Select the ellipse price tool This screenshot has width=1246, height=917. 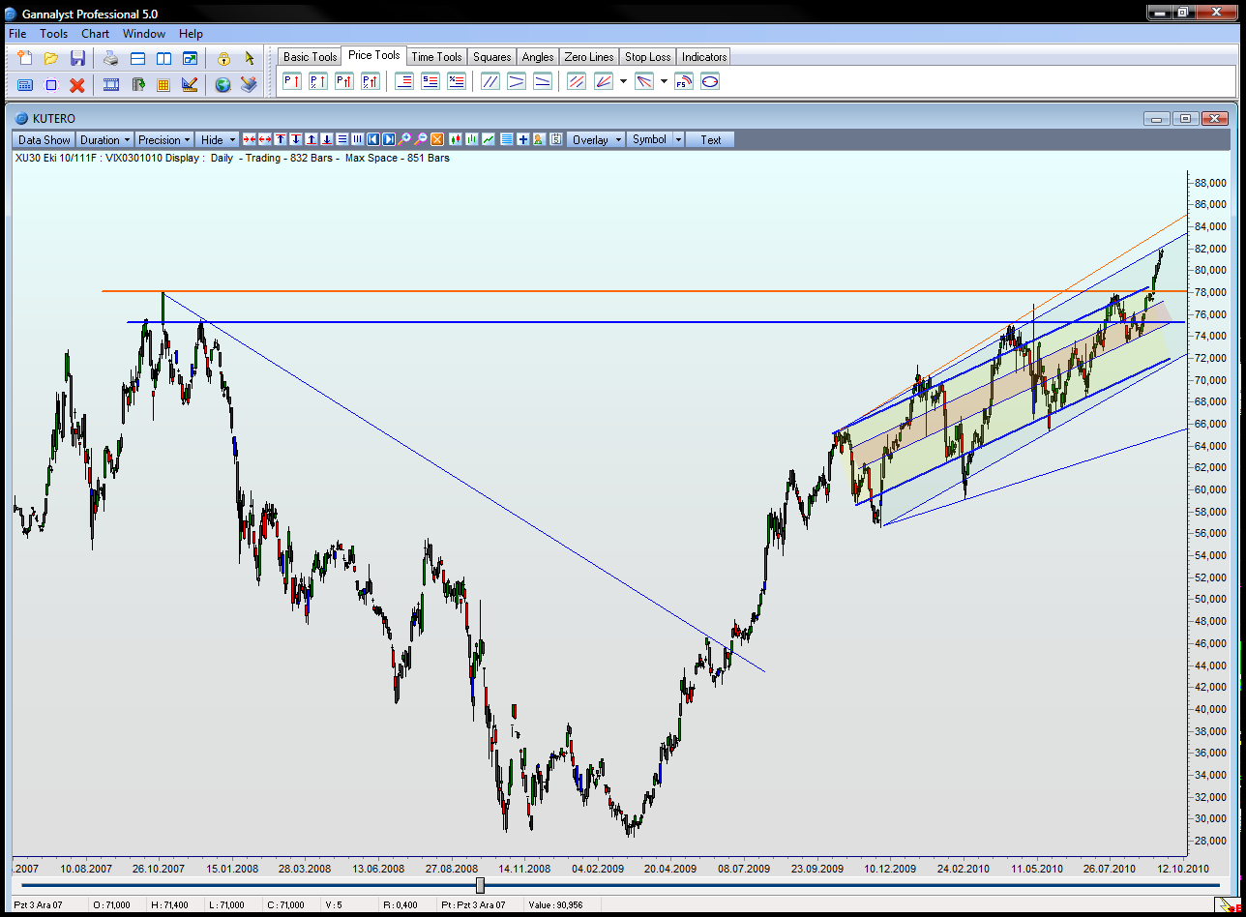(x=709, y=82)
